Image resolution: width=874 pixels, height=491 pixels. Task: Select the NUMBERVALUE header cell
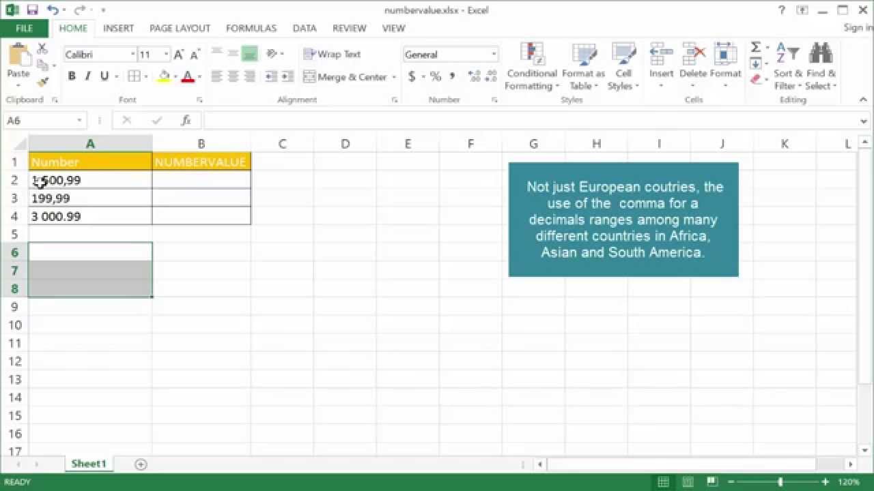(201, 162)
